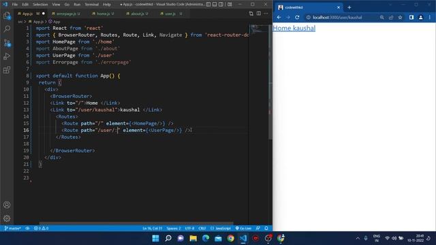
Task: Open the Explorer view in activity bar
Action: coord(7,15)
